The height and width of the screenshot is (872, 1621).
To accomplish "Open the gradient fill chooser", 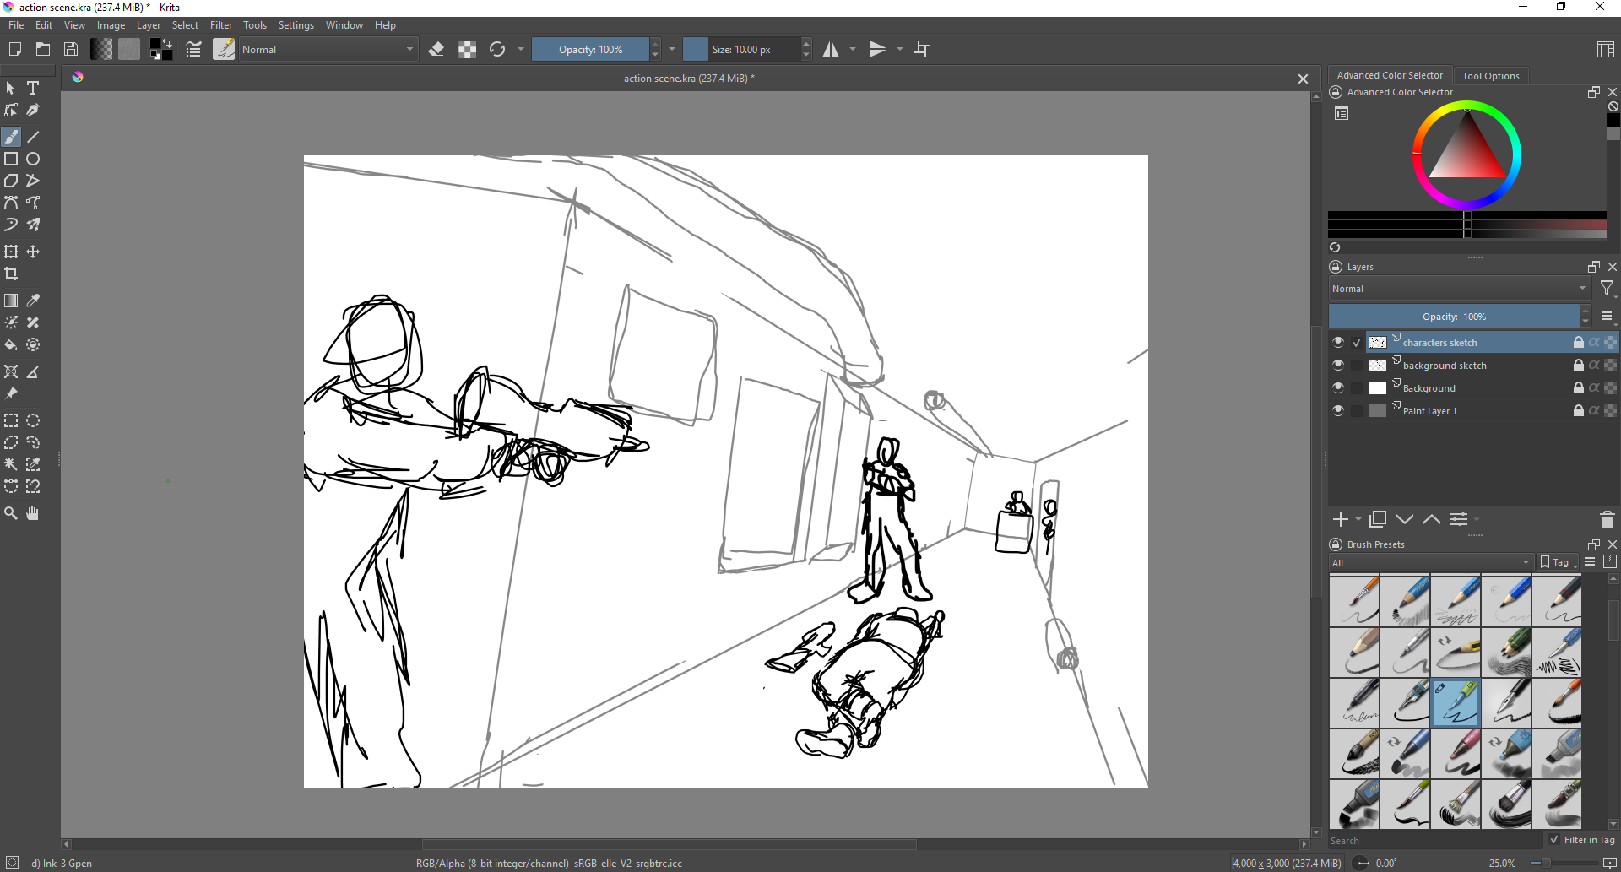I will [x=101, y=50].
